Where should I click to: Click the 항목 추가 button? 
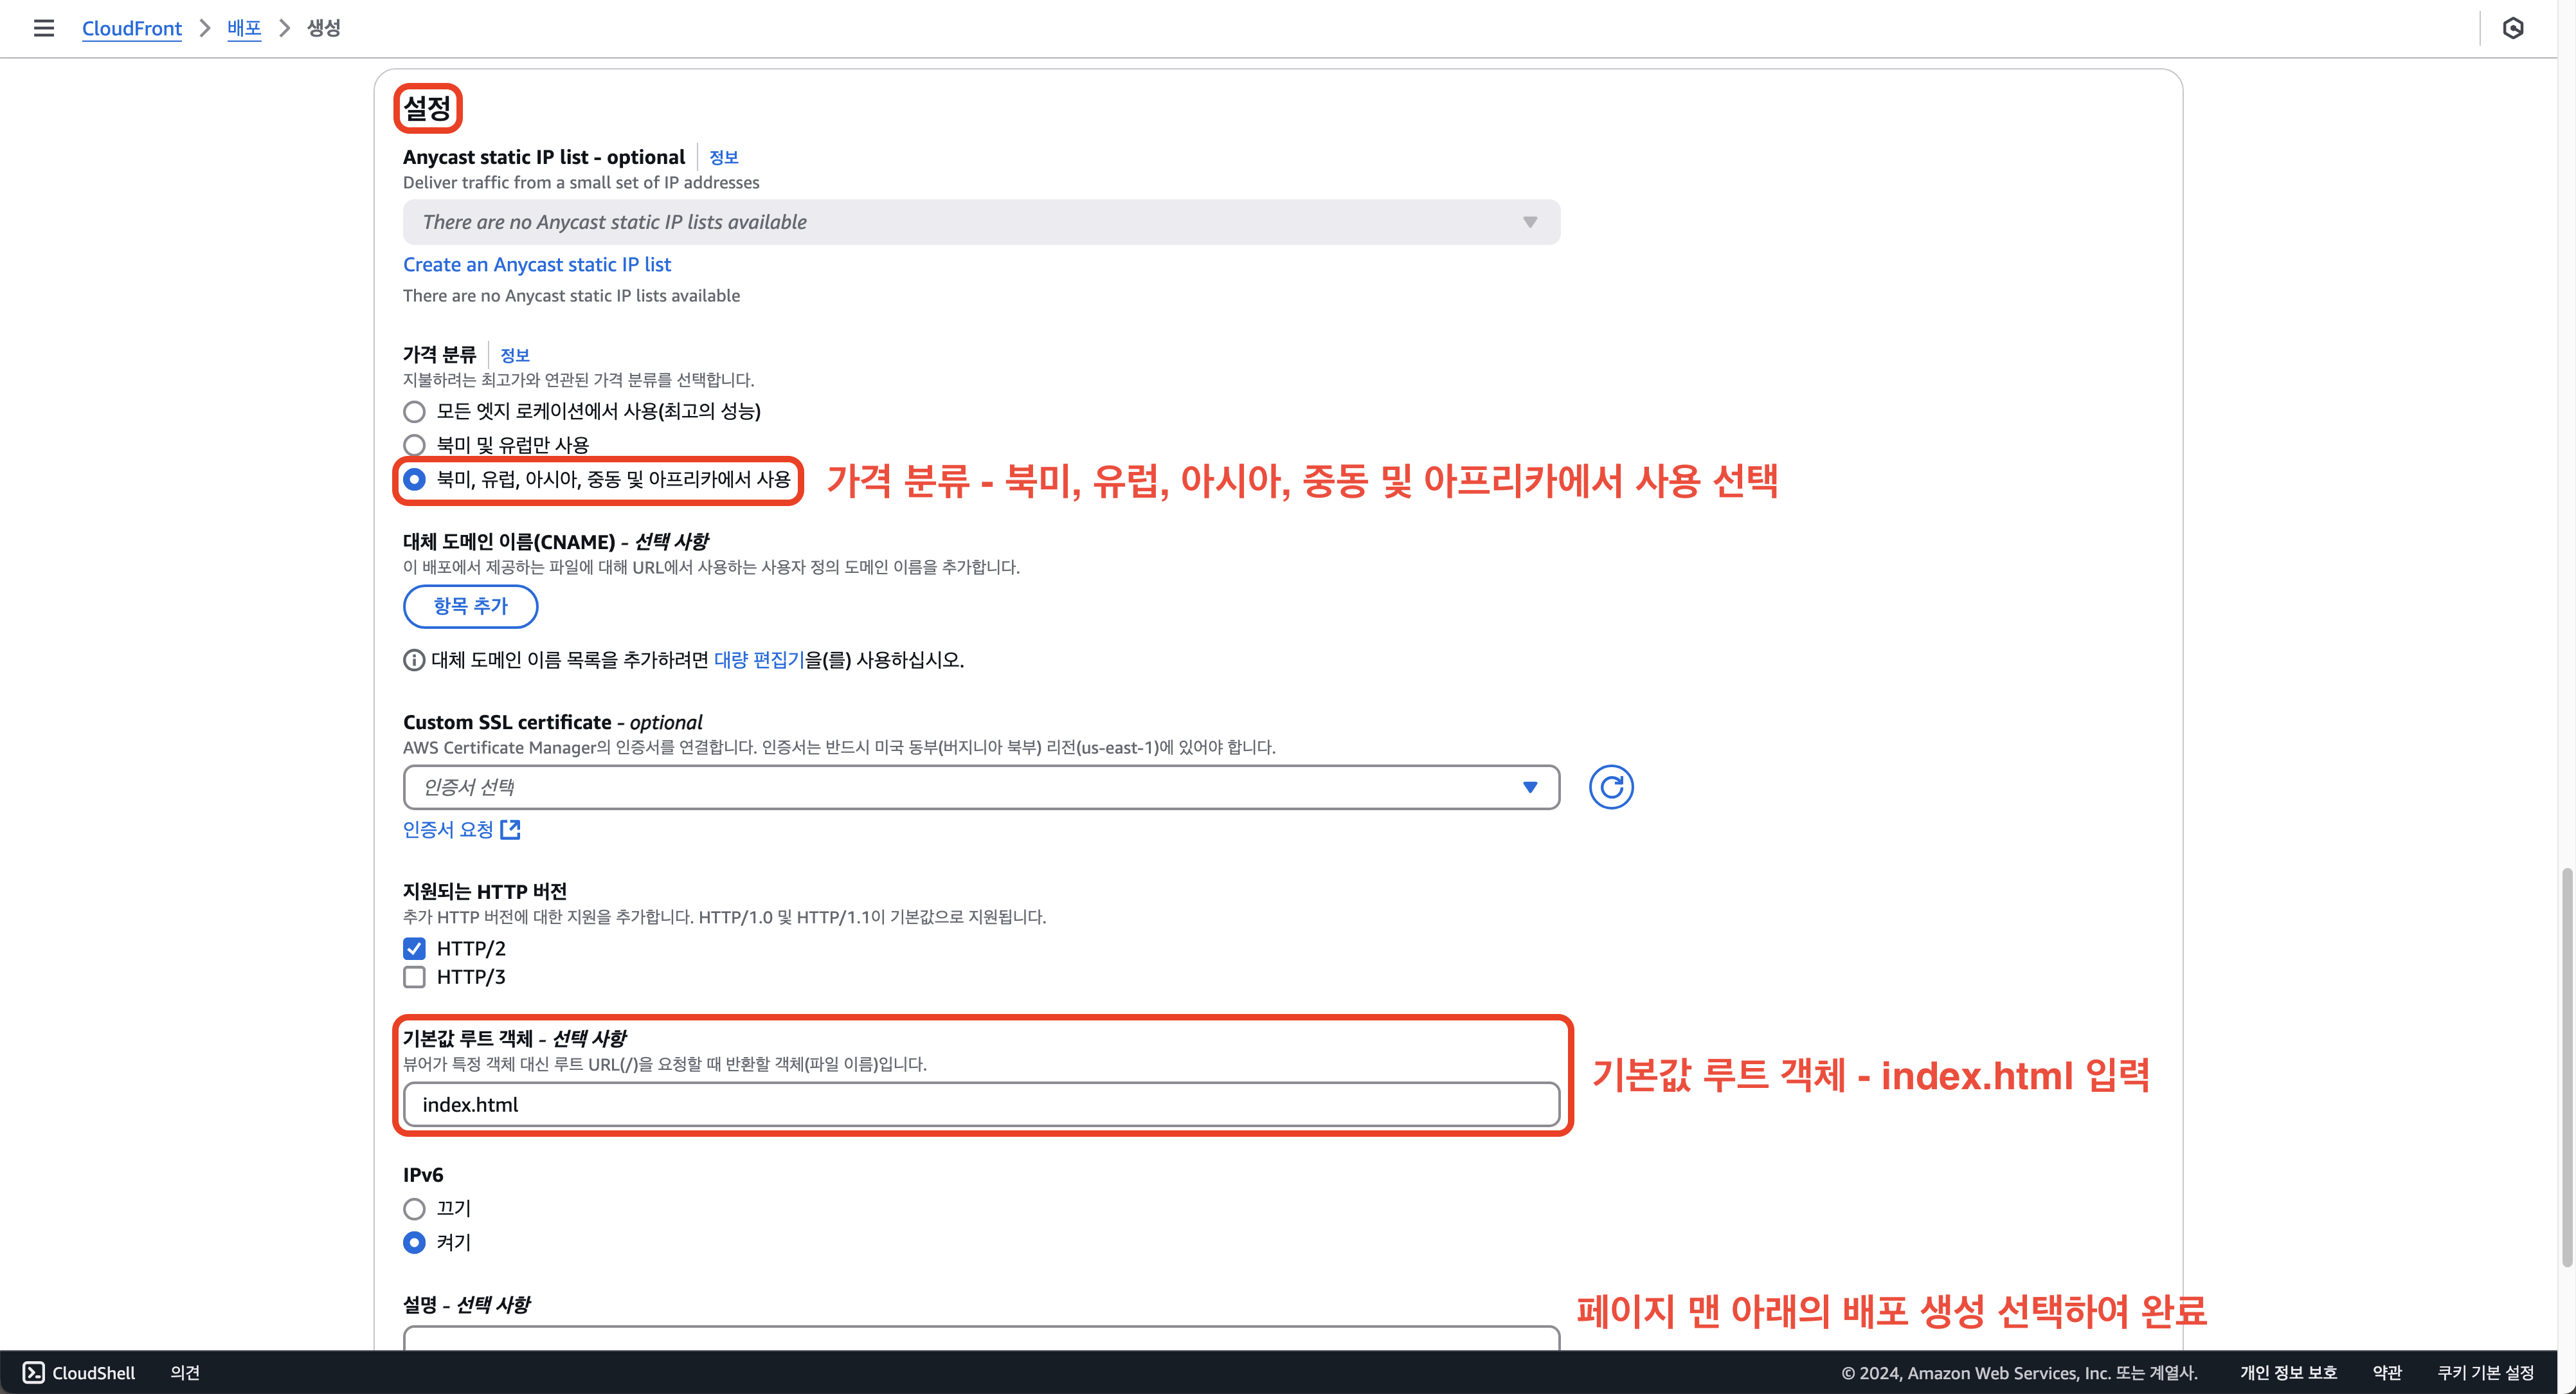(x=470, y=606)
